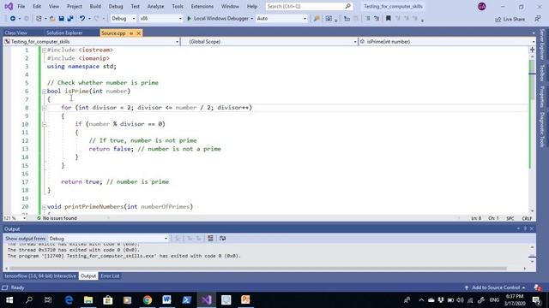Click the Output panel horizontal scrollbar
This screenshot has width=549, height=308.
click(257, 269)
